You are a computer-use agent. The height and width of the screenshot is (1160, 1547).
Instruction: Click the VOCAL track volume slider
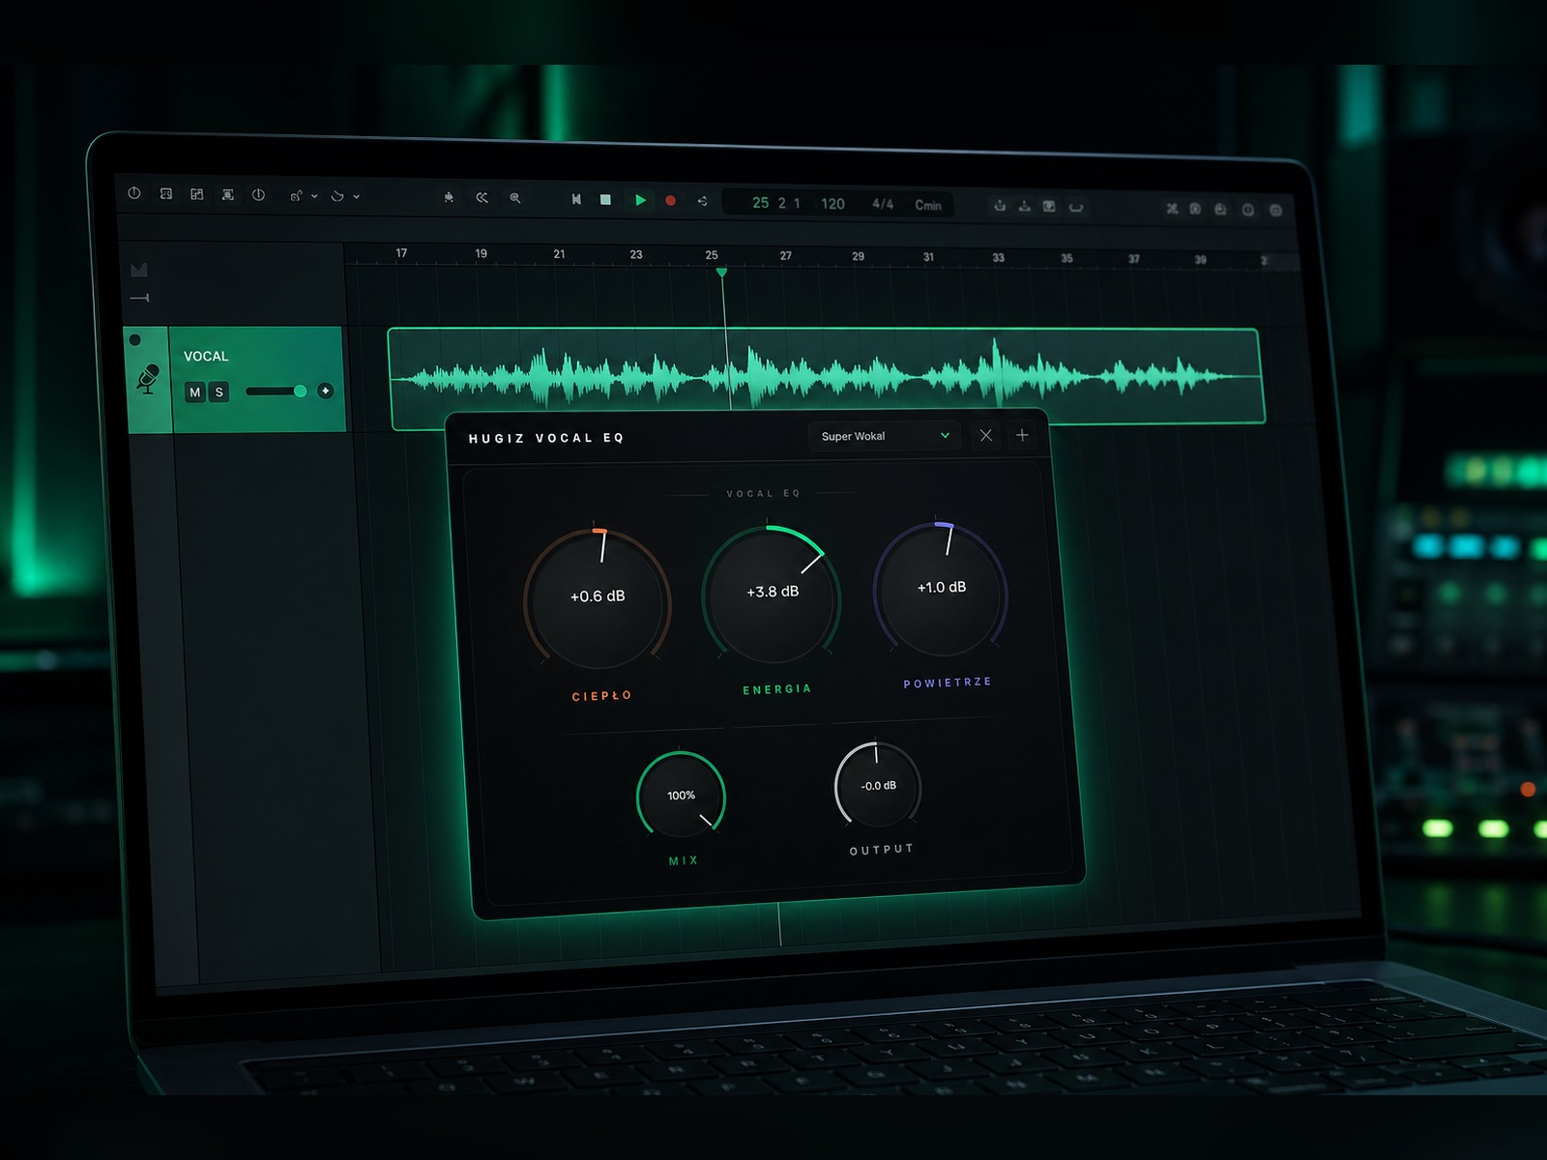277,391
